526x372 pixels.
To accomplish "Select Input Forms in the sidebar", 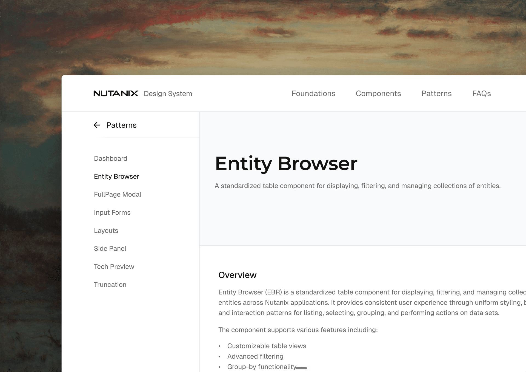I will [112, 212].
